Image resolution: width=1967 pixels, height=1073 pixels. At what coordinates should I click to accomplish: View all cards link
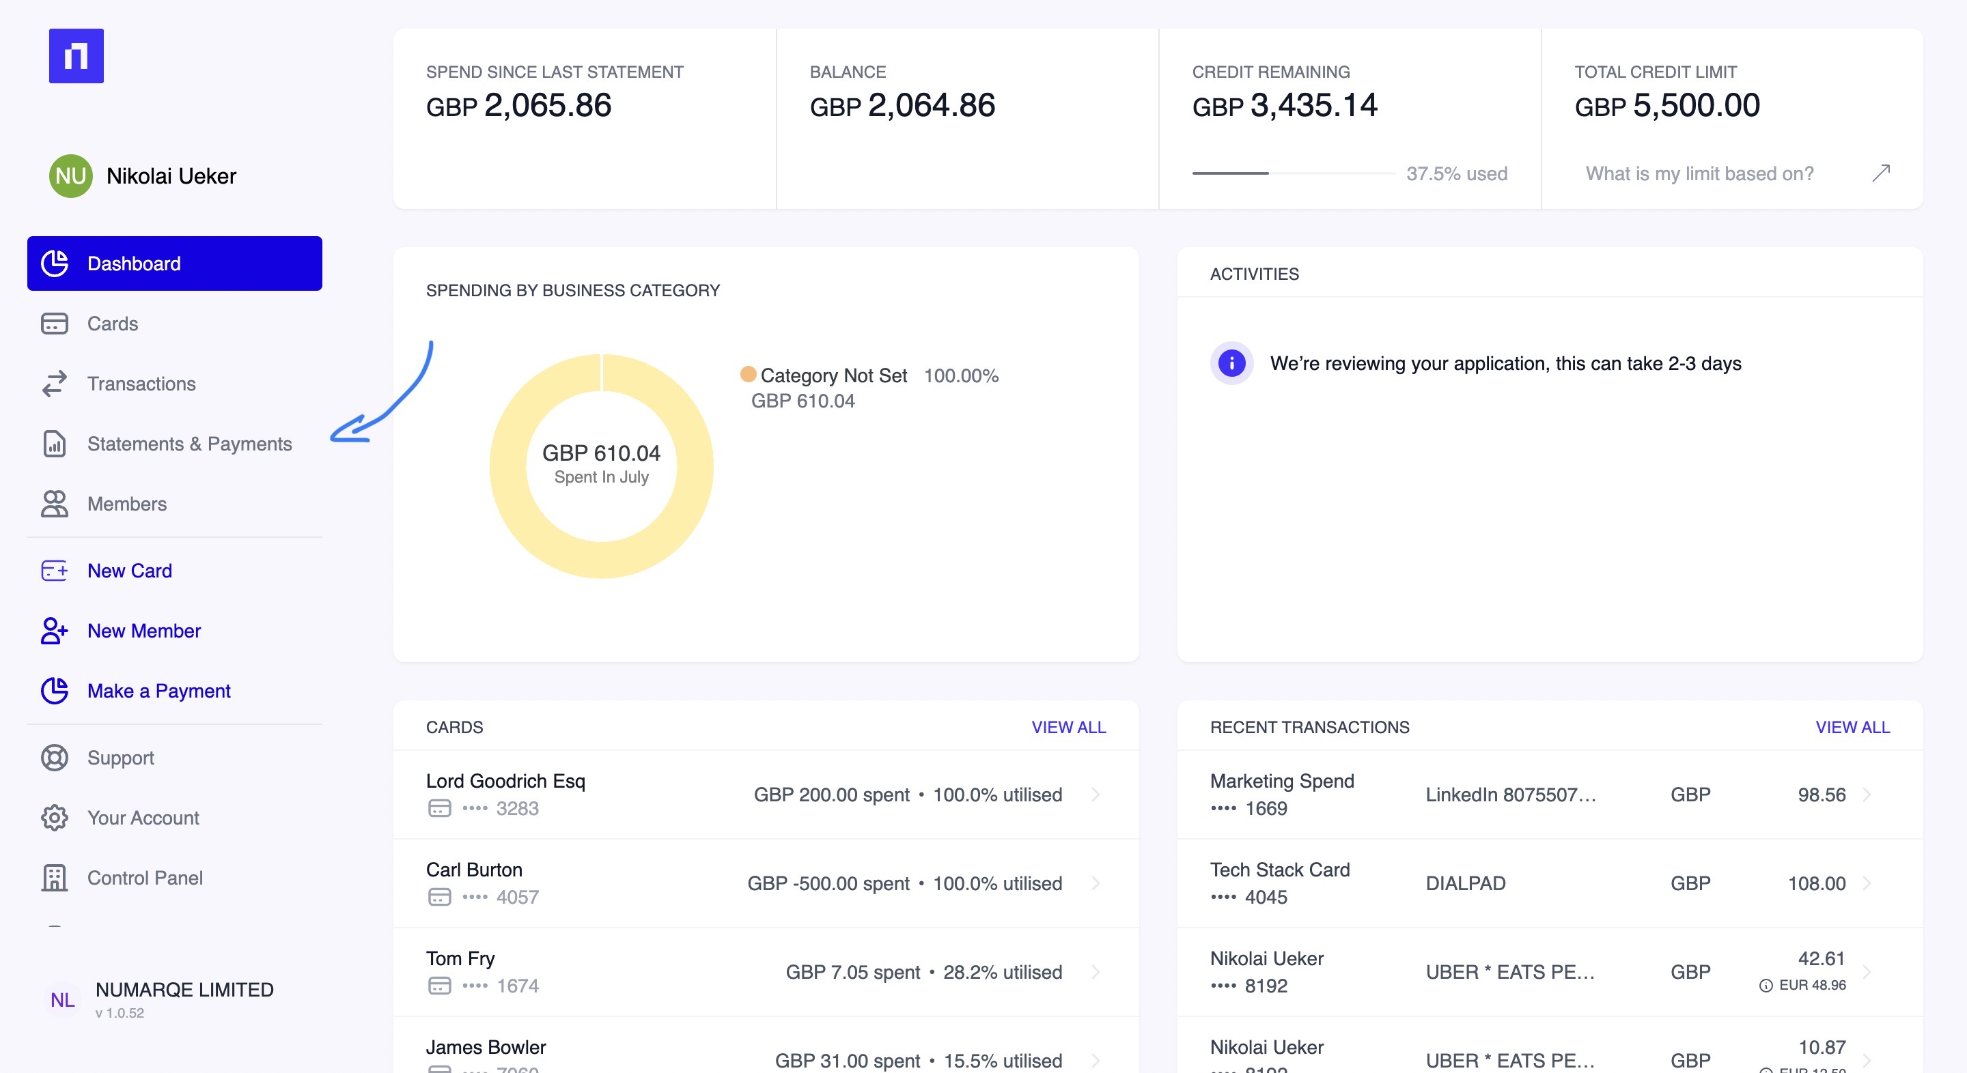pos(1068,728)
